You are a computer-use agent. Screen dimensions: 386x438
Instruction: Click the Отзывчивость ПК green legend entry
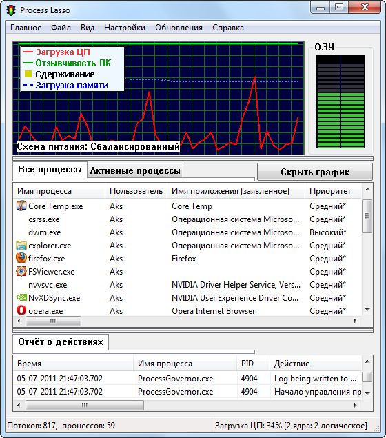point(68,63)
